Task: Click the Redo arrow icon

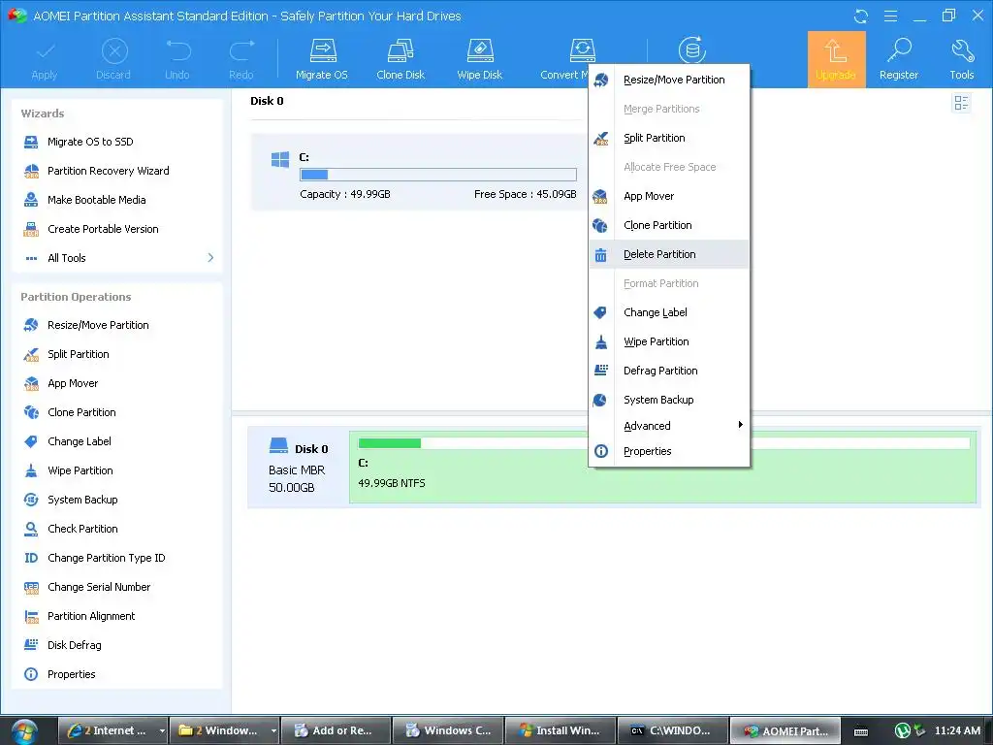Action: pyautogui.click(x=241, y=50)
